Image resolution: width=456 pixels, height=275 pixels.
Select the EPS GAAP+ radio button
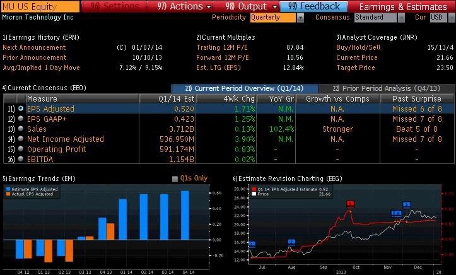tap(21, 119)
